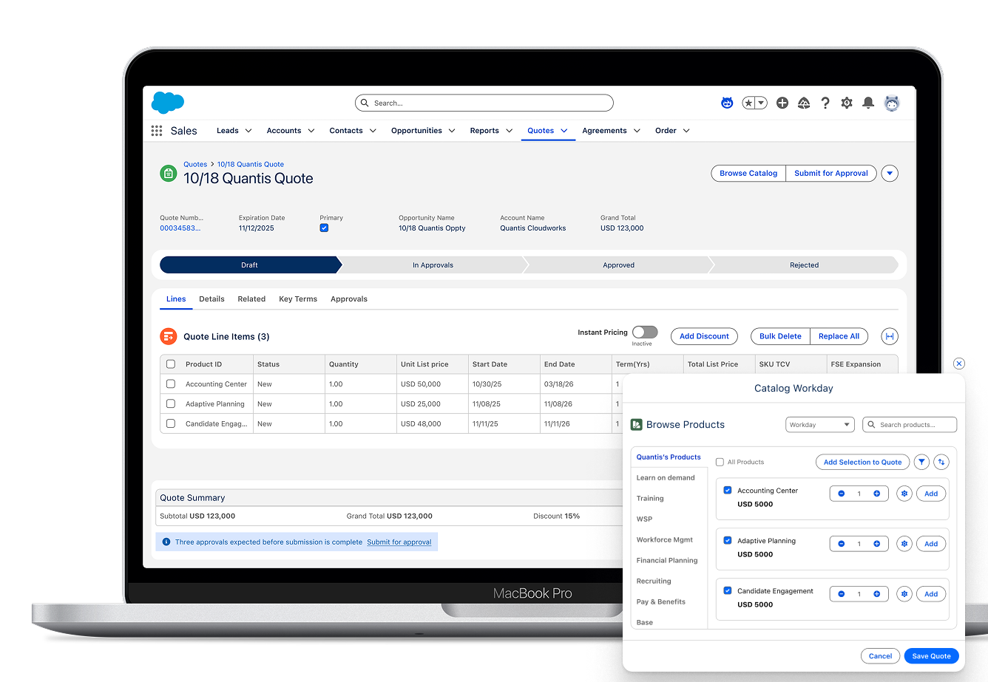
Task: Expand the Quotes nav dropdown chevron
Action: (564, 131)
